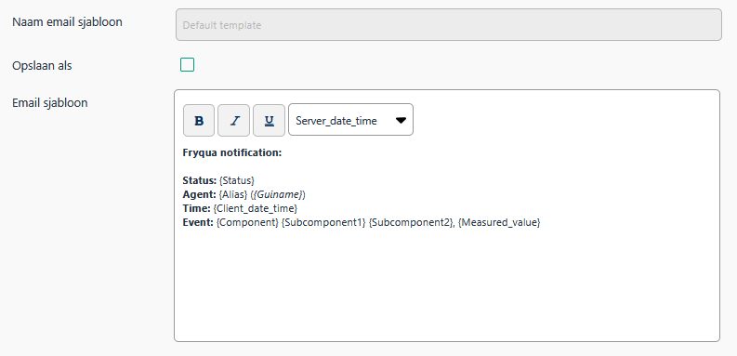Click the bold Event label in the template

tap(198, 222)
